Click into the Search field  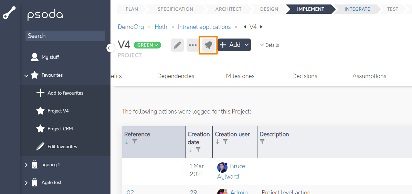coord(65,36)
